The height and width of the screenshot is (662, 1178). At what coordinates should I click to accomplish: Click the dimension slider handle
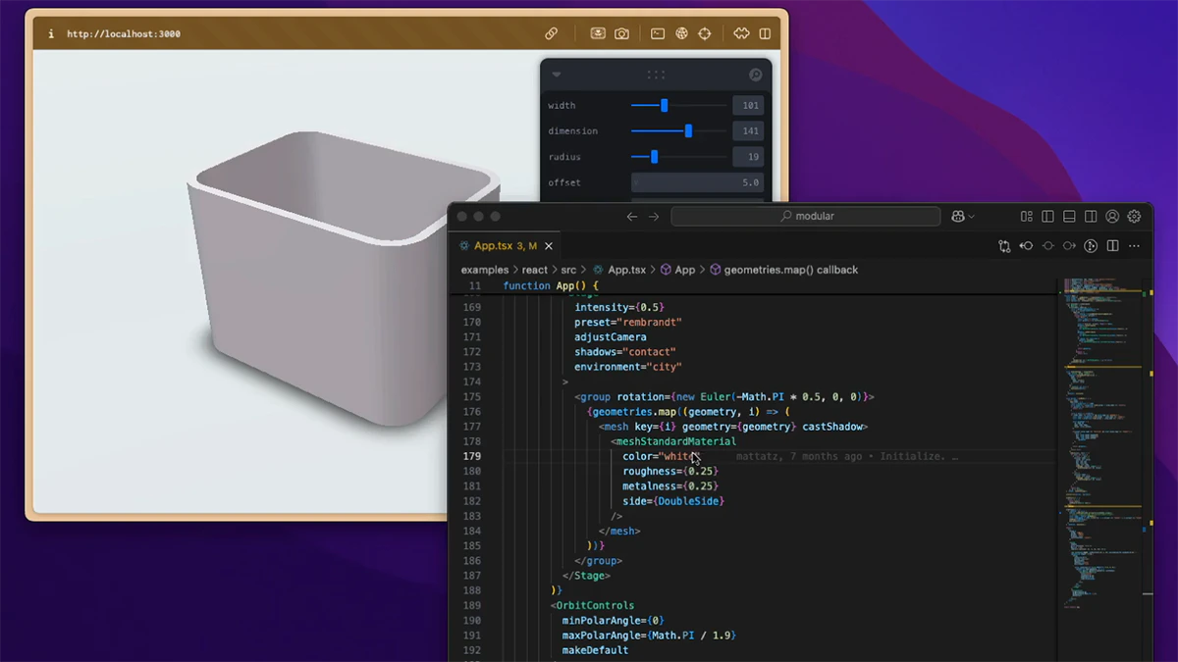688,130
